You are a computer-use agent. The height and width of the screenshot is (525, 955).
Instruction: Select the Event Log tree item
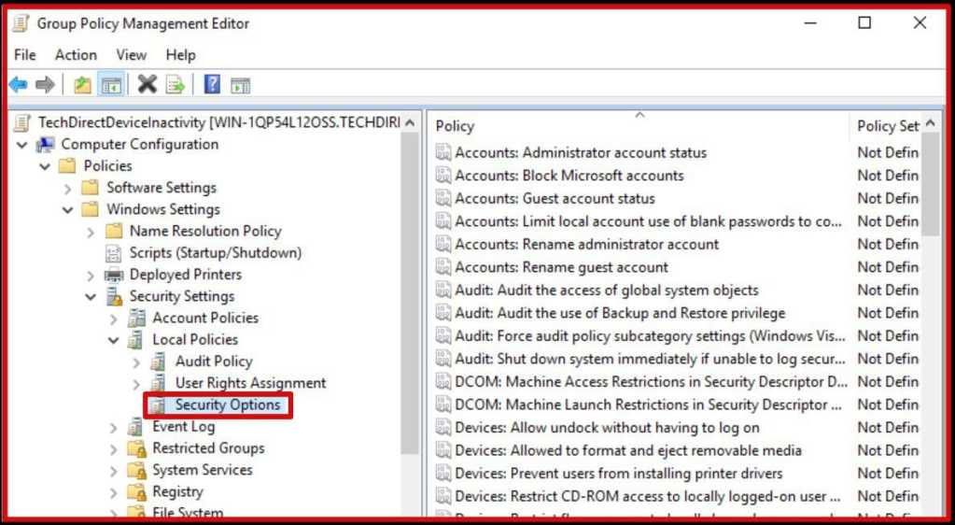tap(183, 427)
